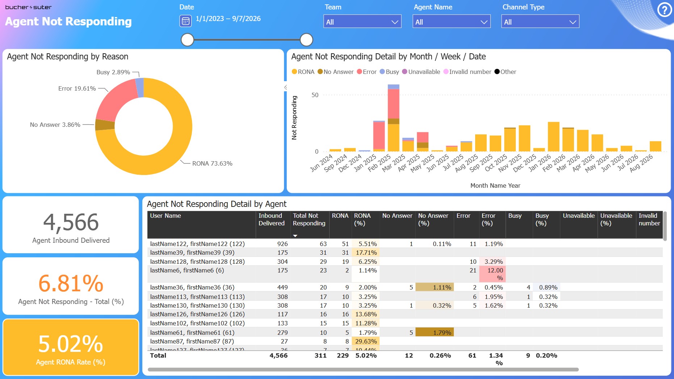Select row lastName6, firstName6 (6)
This screenshot has width=674, height=379.
click(405, 274)
